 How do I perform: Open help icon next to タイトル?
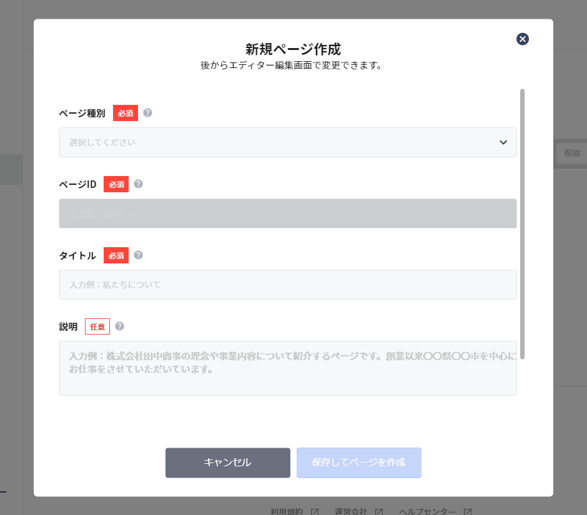pos(138,255)
